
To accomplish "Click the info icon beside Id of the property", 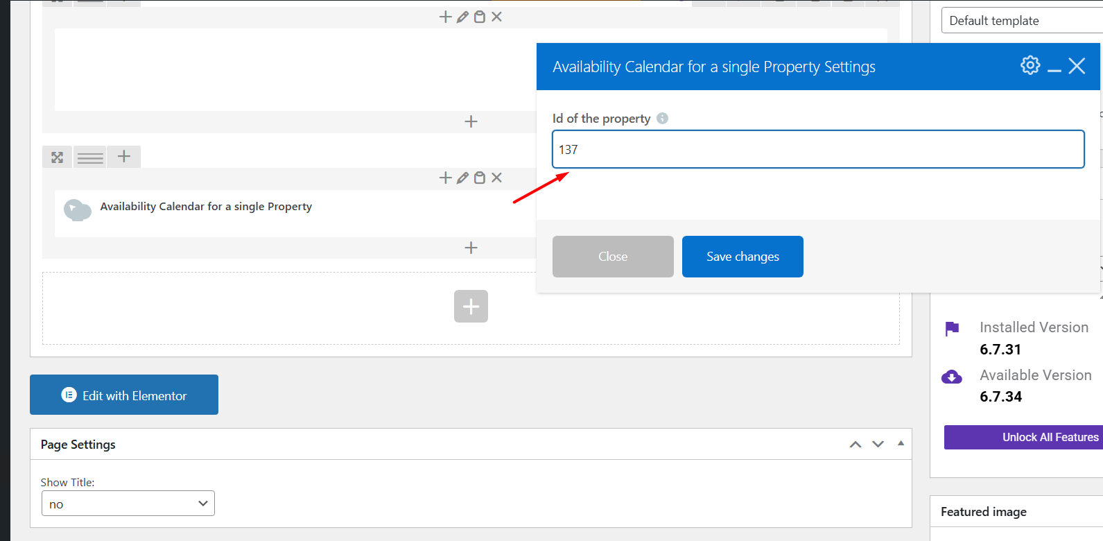I will (x=662, y=119).
